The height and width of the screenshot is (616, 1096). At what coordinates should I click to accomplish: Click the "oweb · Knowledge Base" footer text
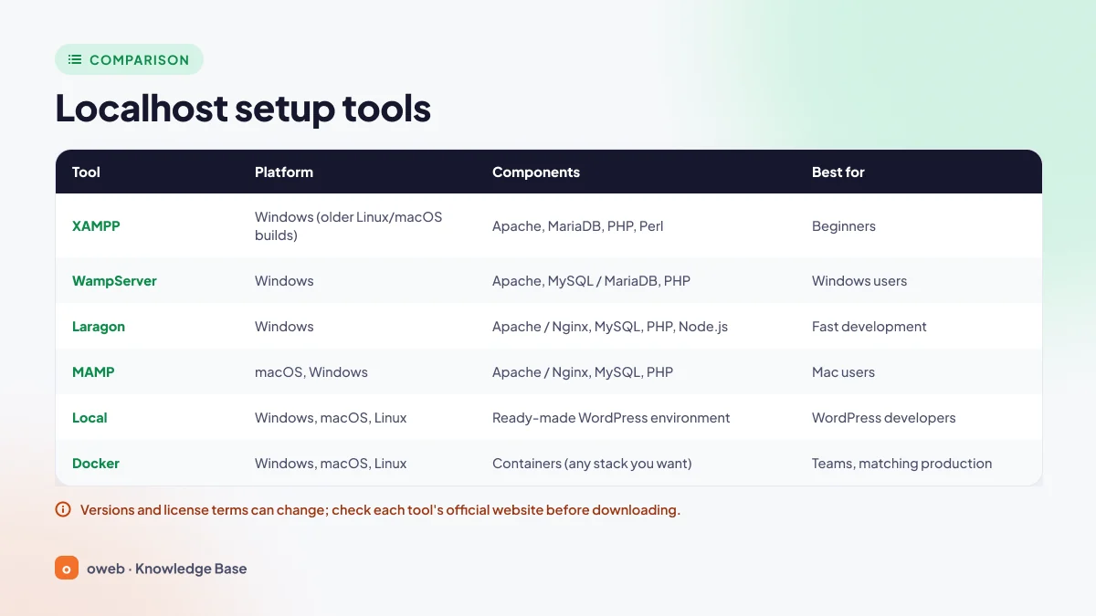tap(167, 569)
